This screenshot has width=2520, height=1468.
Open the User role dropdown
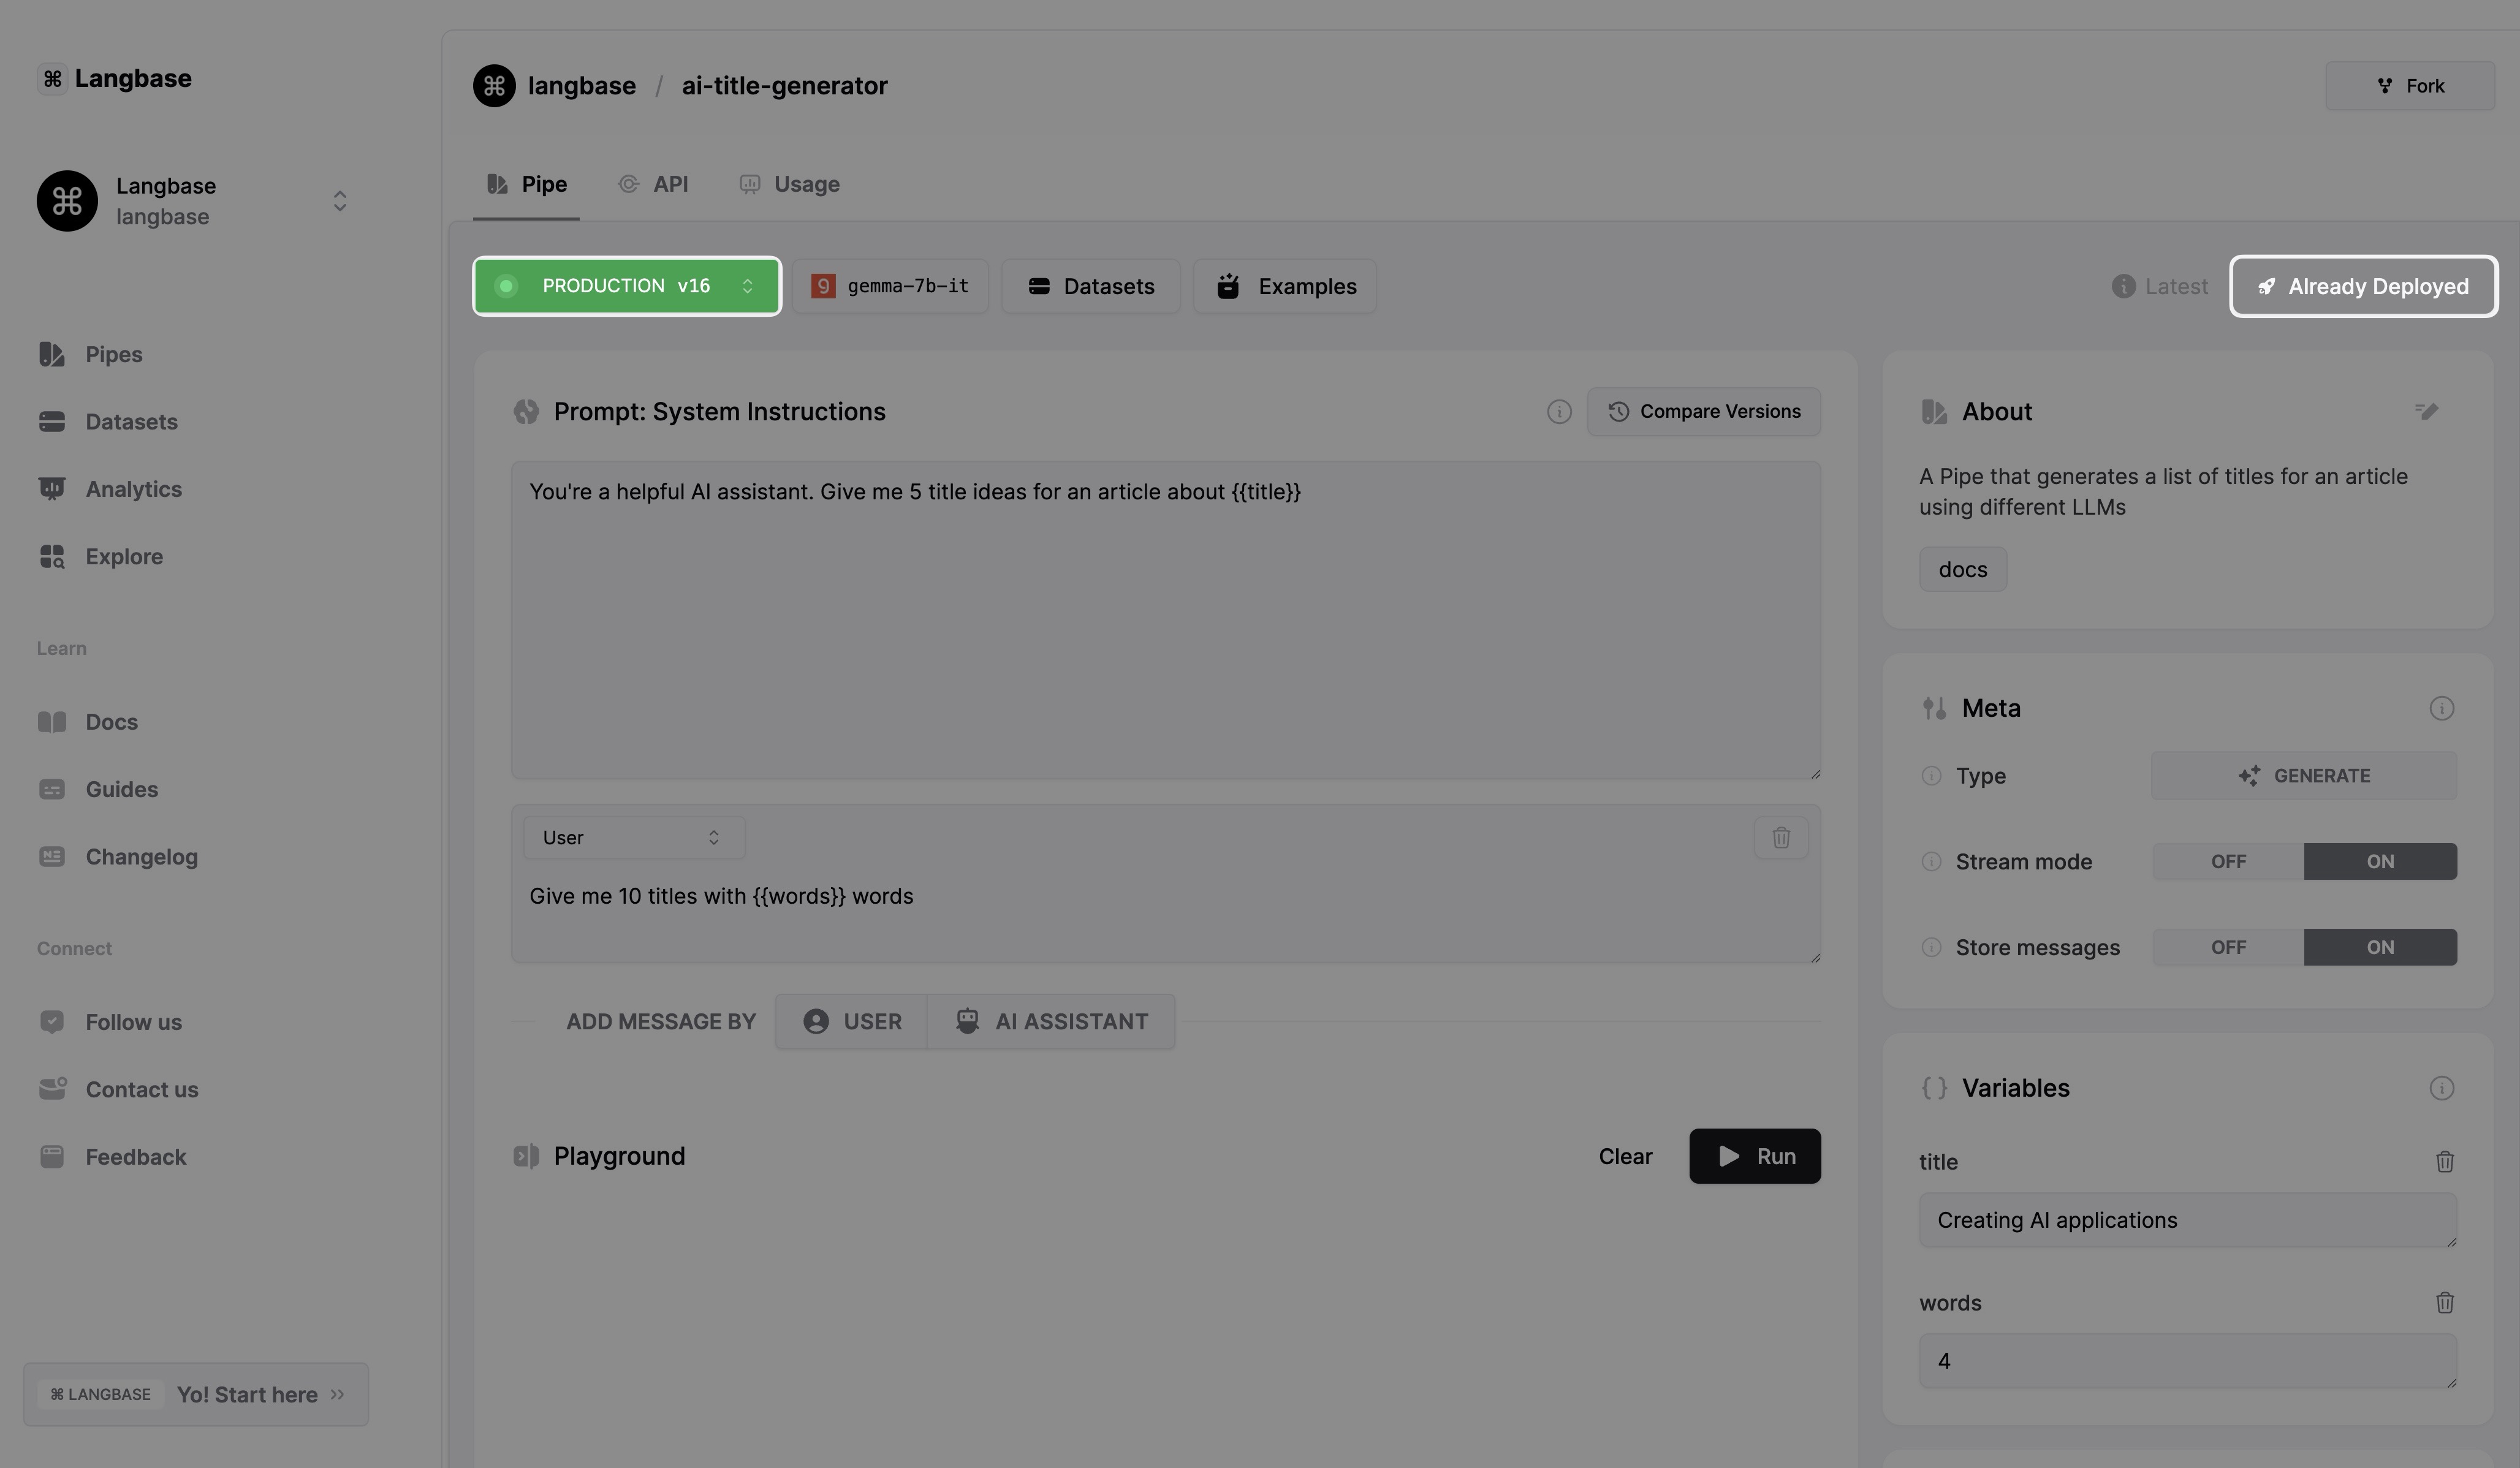click(633, 838)
